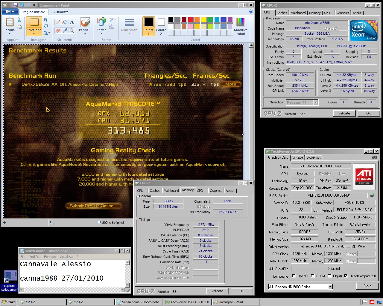The image size is (383, 306).
Task: Select the Text tool in Paint
Action: [x=72, y=22]
